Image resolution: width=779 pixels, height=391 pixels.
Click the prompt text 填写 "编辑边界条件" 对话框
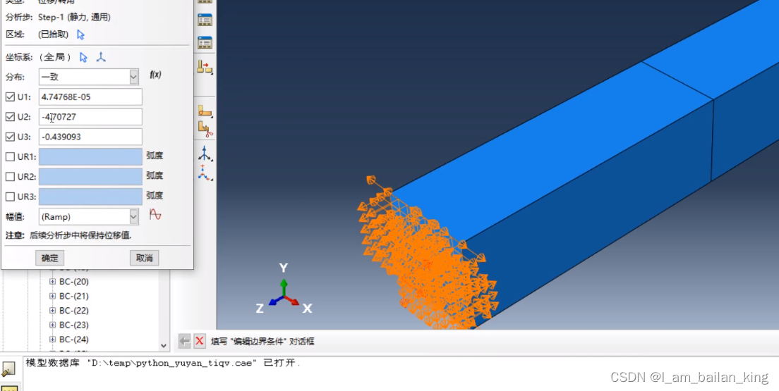click(x=262, y=342)
